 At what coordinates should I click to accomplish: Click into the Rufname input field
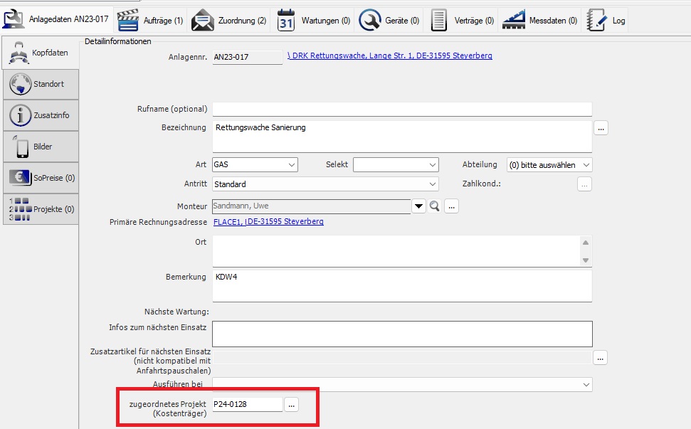[x=401, y=110]
